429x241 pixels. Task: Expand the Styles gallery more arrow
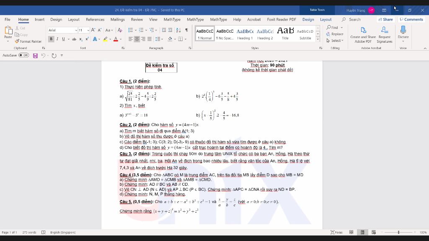tap(318, 39)
